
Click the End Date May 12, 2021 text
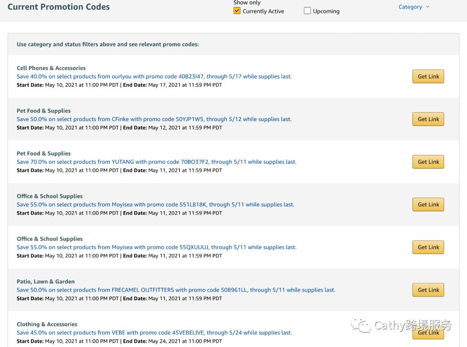[173, 128]
